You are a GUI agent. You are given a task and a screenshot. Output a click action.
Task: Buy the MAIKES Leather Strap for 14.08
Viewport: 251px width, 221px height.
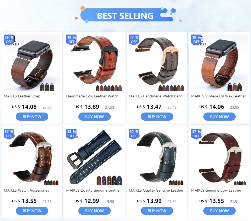(x=32, y=117)
